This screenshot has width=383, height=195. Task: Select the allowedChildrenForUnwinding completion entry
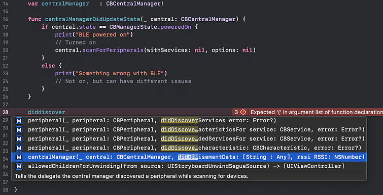tap(189, 166)
